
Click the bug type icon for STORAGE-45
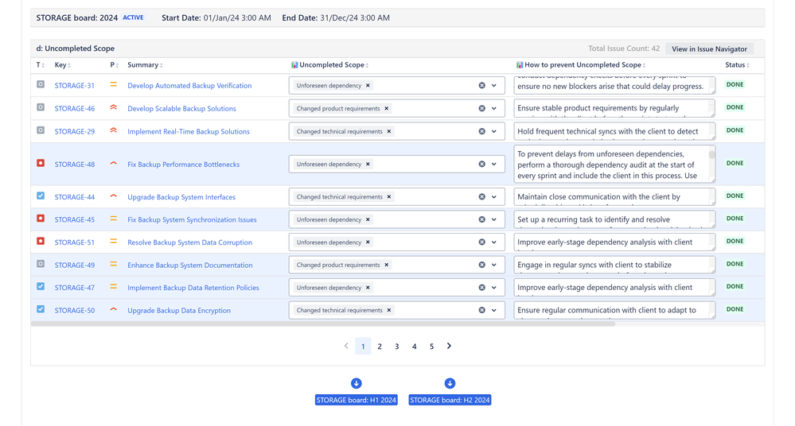[x=41, y=219]
